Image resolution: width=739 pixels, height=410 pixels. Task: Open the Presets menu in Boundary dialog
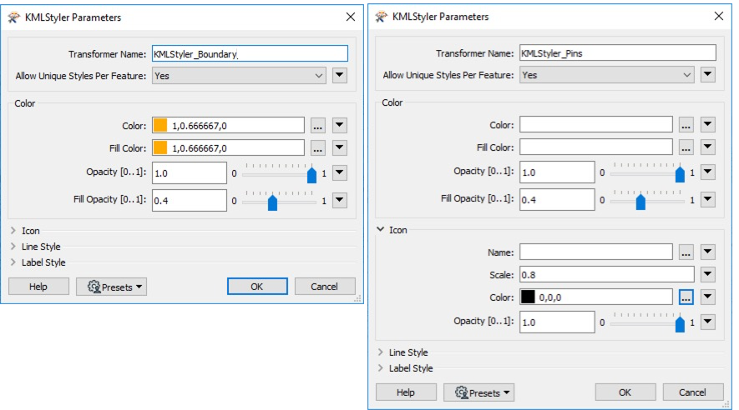[111, 287]
